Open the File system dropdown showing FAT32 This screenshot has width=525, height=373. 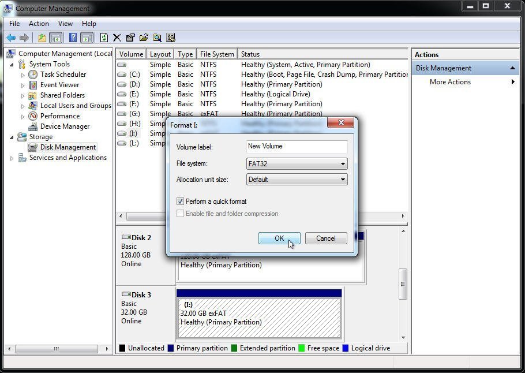(297, 164)
